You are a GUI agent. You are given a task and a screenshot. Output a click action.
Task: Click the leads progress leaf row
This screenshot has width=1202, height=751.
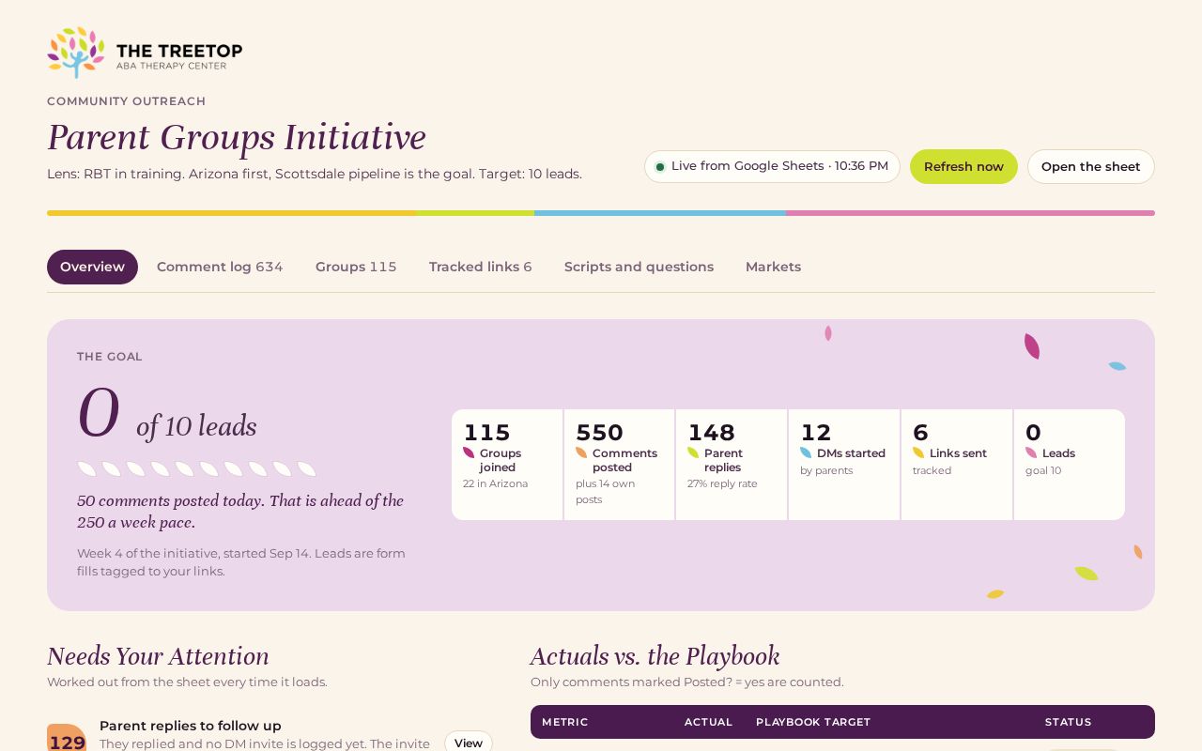(197, 468)
